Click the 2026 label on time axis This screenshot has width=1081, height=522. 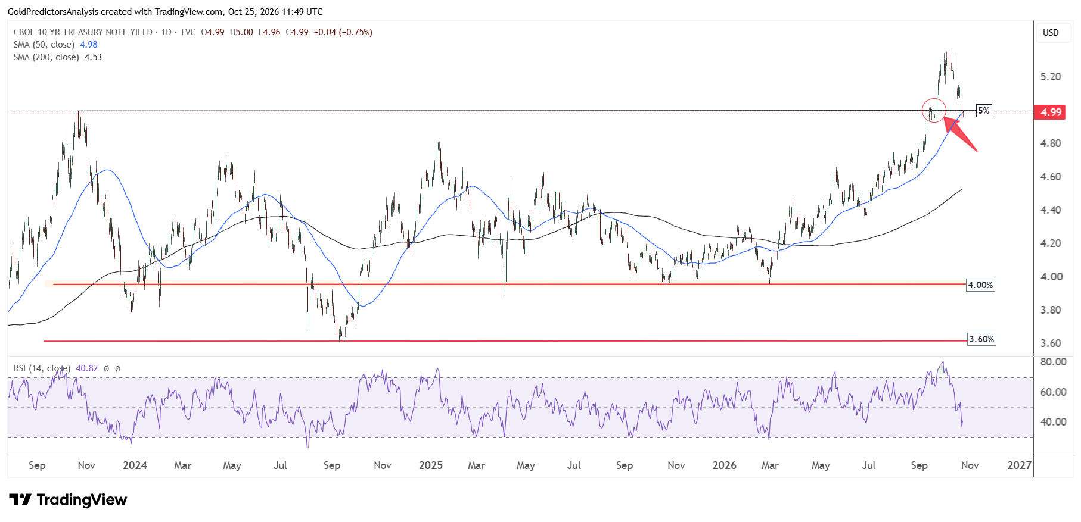click(725, 465)
